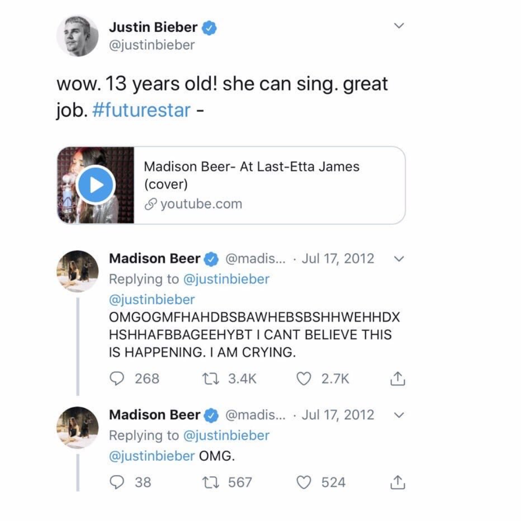Retweet Madison Beer's crying reply
Screen dimensions: 521x521
point(209,379)
